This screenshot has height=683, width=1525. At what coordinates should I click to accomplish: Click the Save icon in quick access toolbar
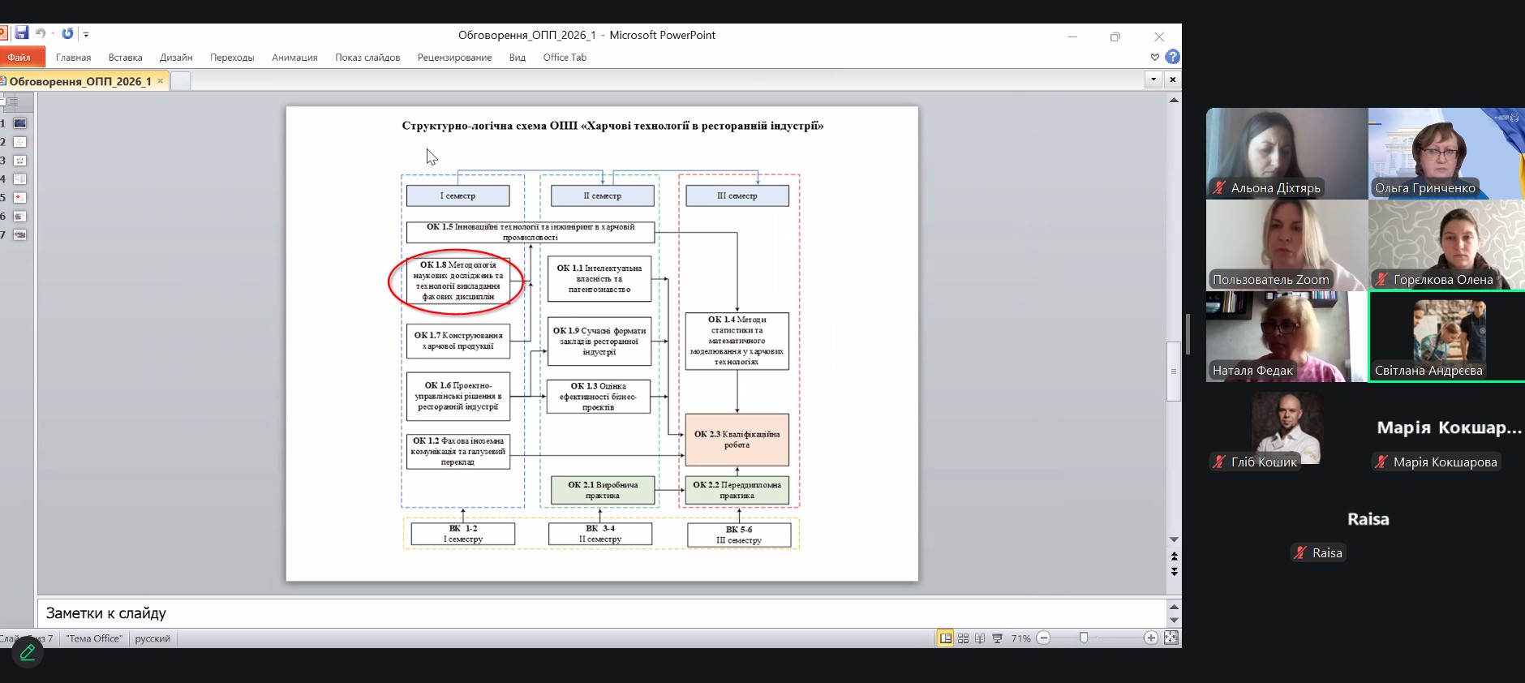22,33
